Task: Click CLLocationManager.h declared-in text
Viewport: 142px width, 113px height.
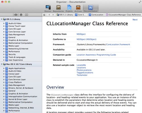Action: click(87, 60)
